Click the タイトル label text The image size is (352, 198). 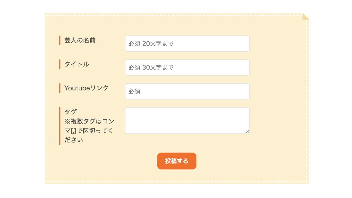77,64
